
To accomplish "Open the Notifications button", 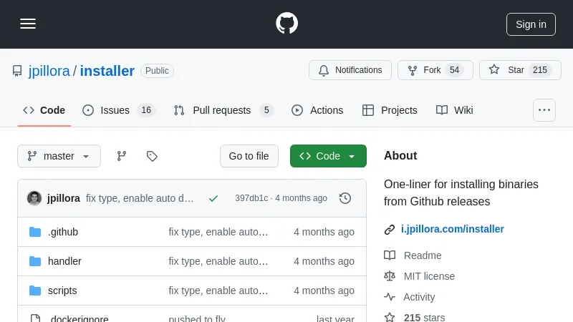I will point(350,70).
